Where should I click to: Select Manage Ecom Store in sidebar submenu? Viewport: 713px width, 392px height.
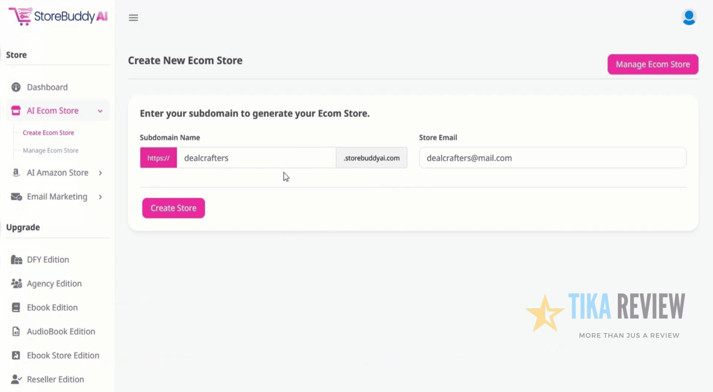51,150
